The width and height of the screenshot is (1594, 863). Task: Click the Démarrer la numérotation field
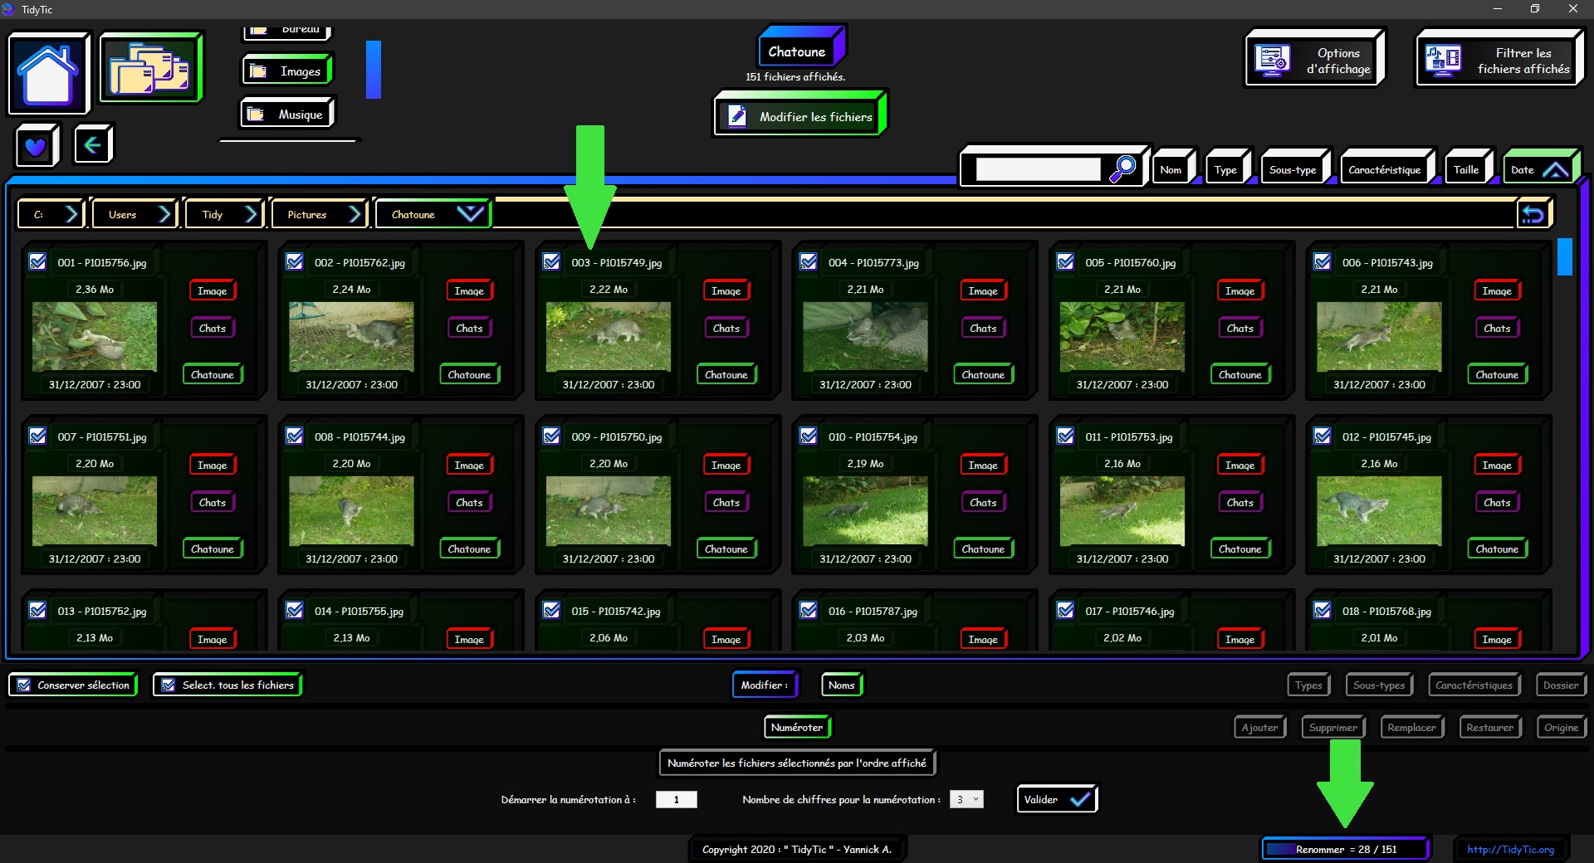(676, 799)
